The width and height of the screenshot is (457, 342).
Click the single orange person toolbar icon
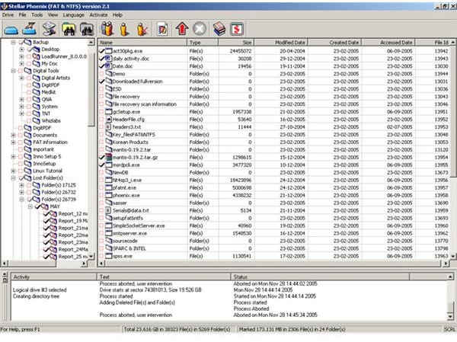tap(124, 29)
